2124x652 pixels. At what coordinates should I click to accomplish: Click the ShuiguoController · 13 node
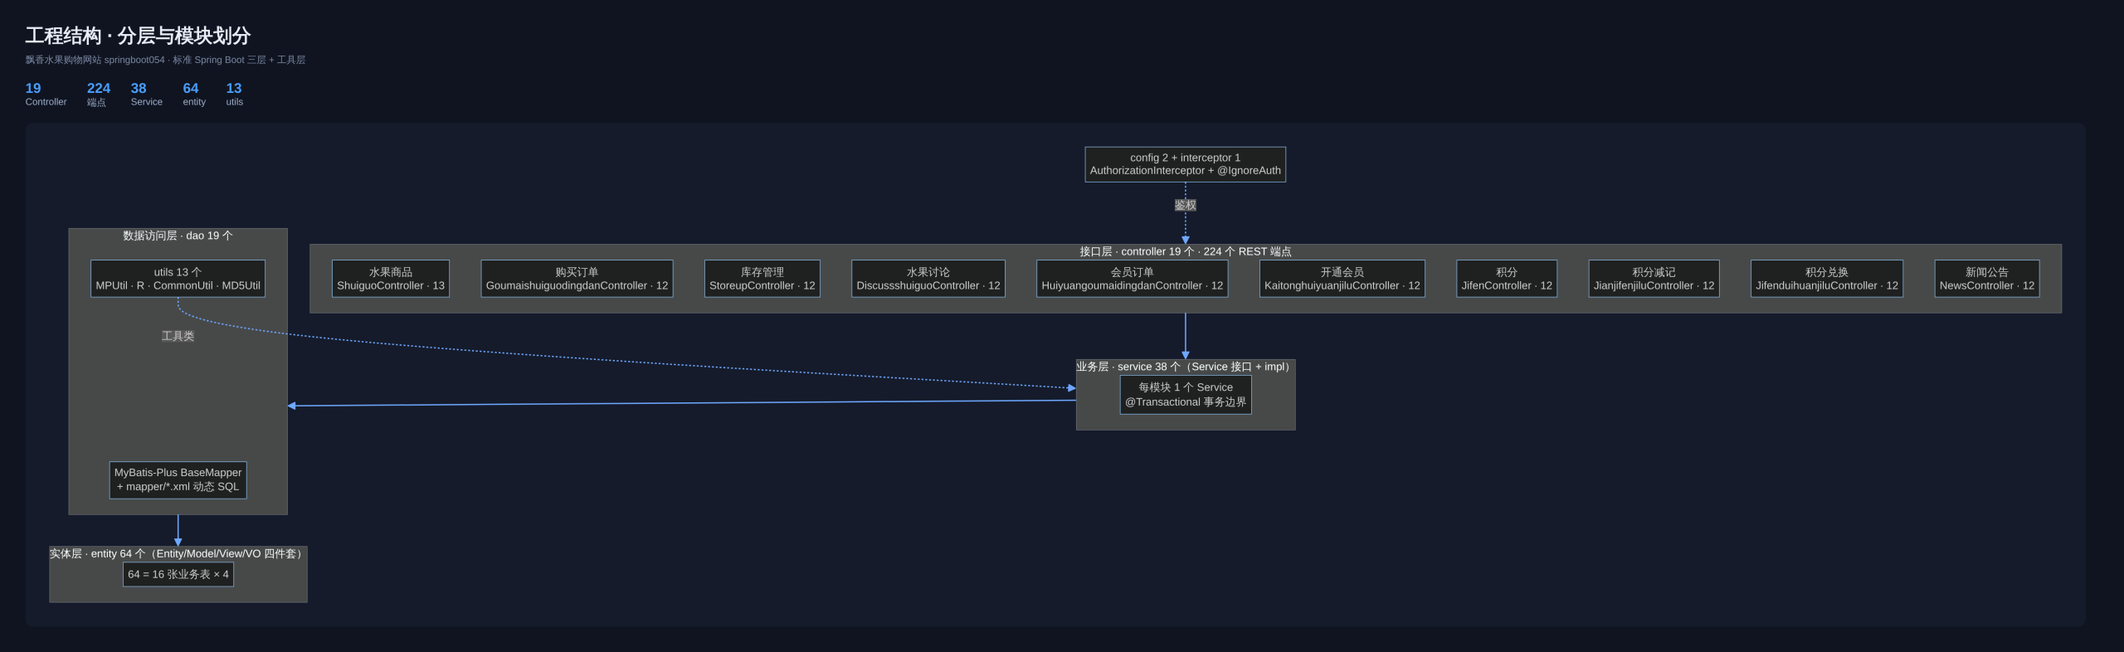click(x=391, y=279)
